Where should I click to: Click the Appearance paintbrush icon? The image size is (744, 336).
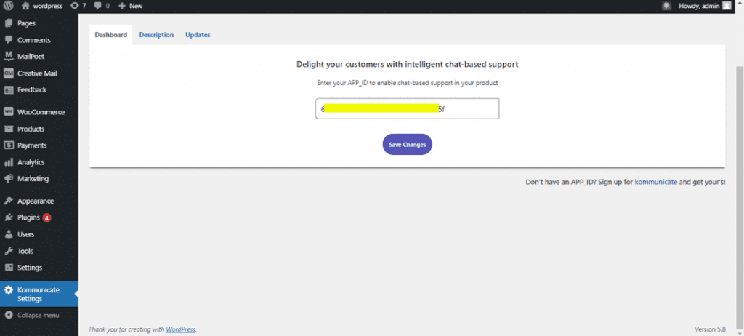[9, 201]
